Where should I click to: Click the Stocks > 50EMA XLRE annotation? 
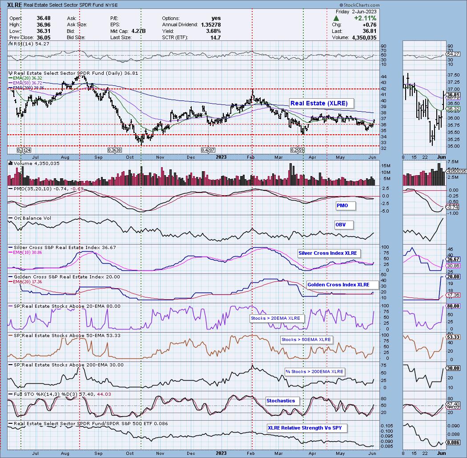306,339
